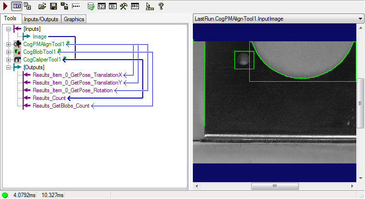365x199 pixels.
Task: Collapse the [Outputs] tree node
Action: 8,67
